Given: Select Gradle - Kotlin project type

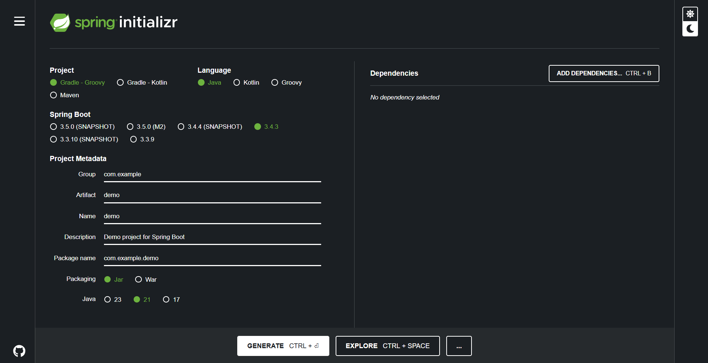Looking at the screenshot, I should [x=142, y=82].
